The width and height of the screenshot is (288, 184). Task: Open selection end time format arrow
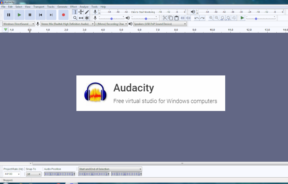click(x=141, y=174)
